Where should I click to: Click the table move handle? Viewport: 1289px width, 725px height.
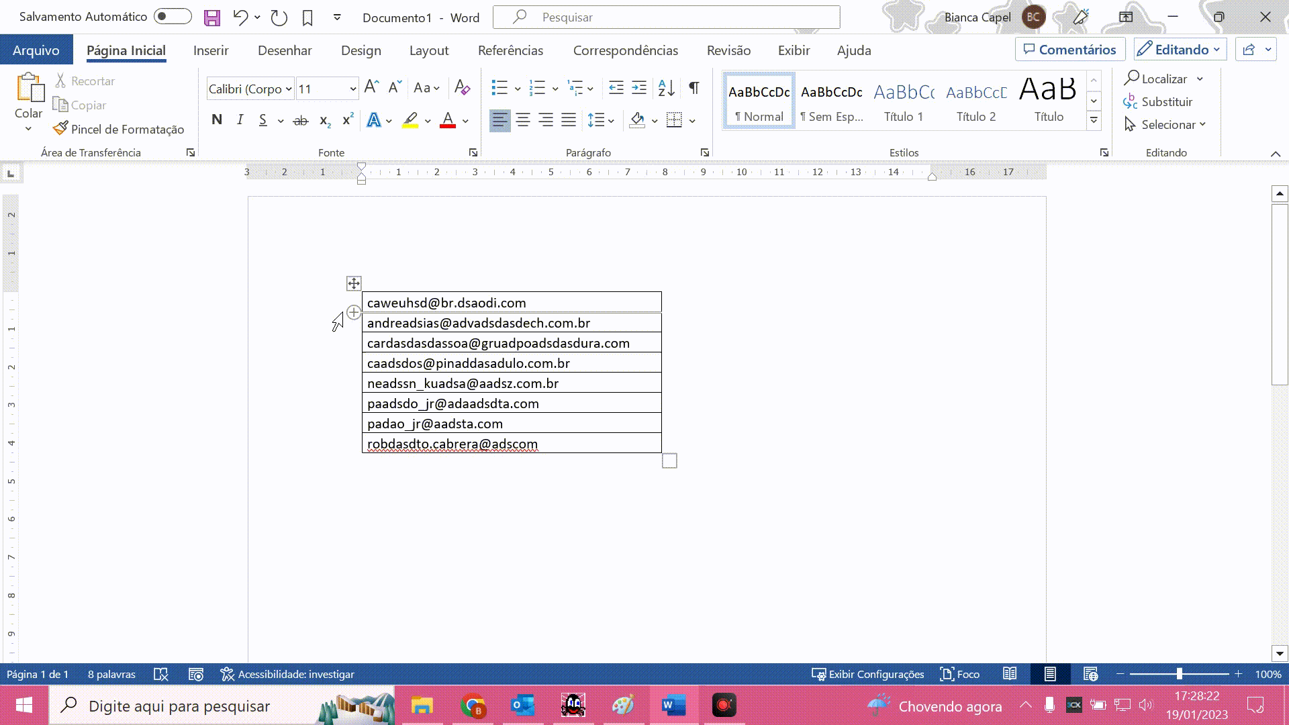354,283
